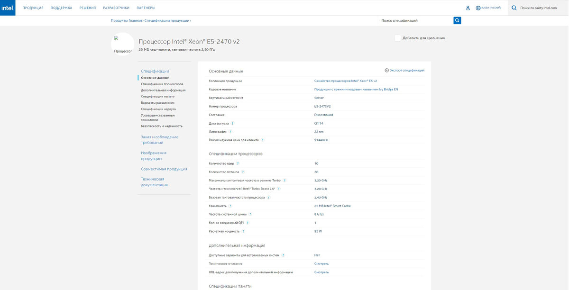Click the Intel logo
Screen dimensions: 569x290
8,8
